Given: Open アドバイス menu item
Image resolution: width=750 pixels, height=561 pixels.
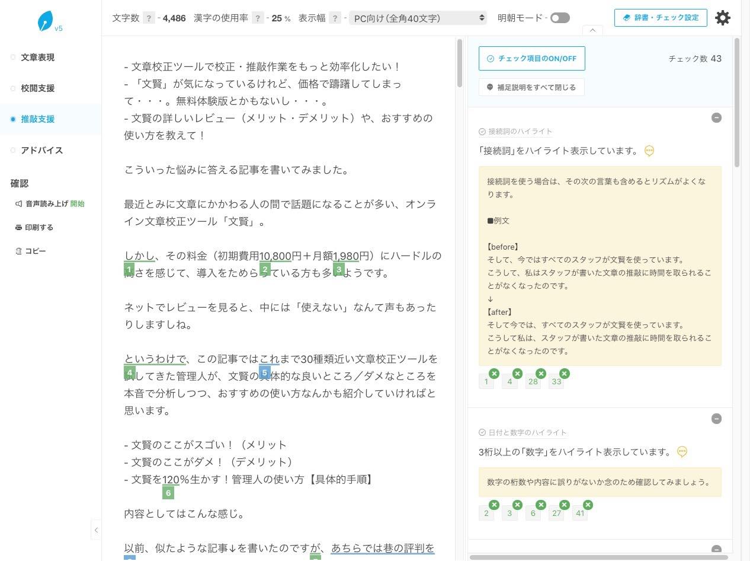Looking at the screenshot, I should [x=42, y=151].
